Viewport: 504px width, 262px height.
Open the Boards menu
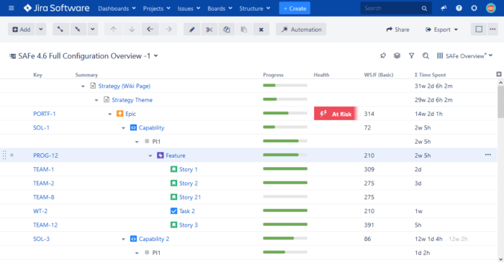(220, 9)
